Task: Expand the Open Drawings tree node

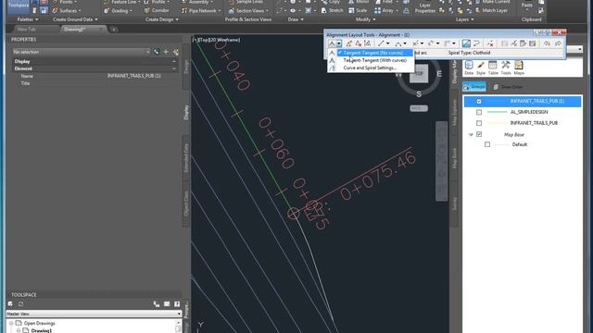Action: pyautogui.click(x=11, y=324)
